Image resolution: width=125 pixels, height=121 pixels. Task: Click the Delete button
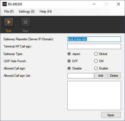tap(114, 76)
